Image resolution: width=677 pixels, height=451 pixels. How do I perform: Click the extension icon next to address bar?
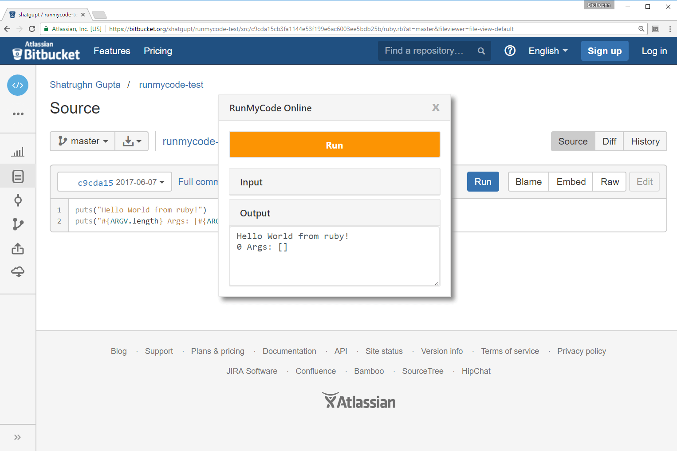click(x=656, y=29)
